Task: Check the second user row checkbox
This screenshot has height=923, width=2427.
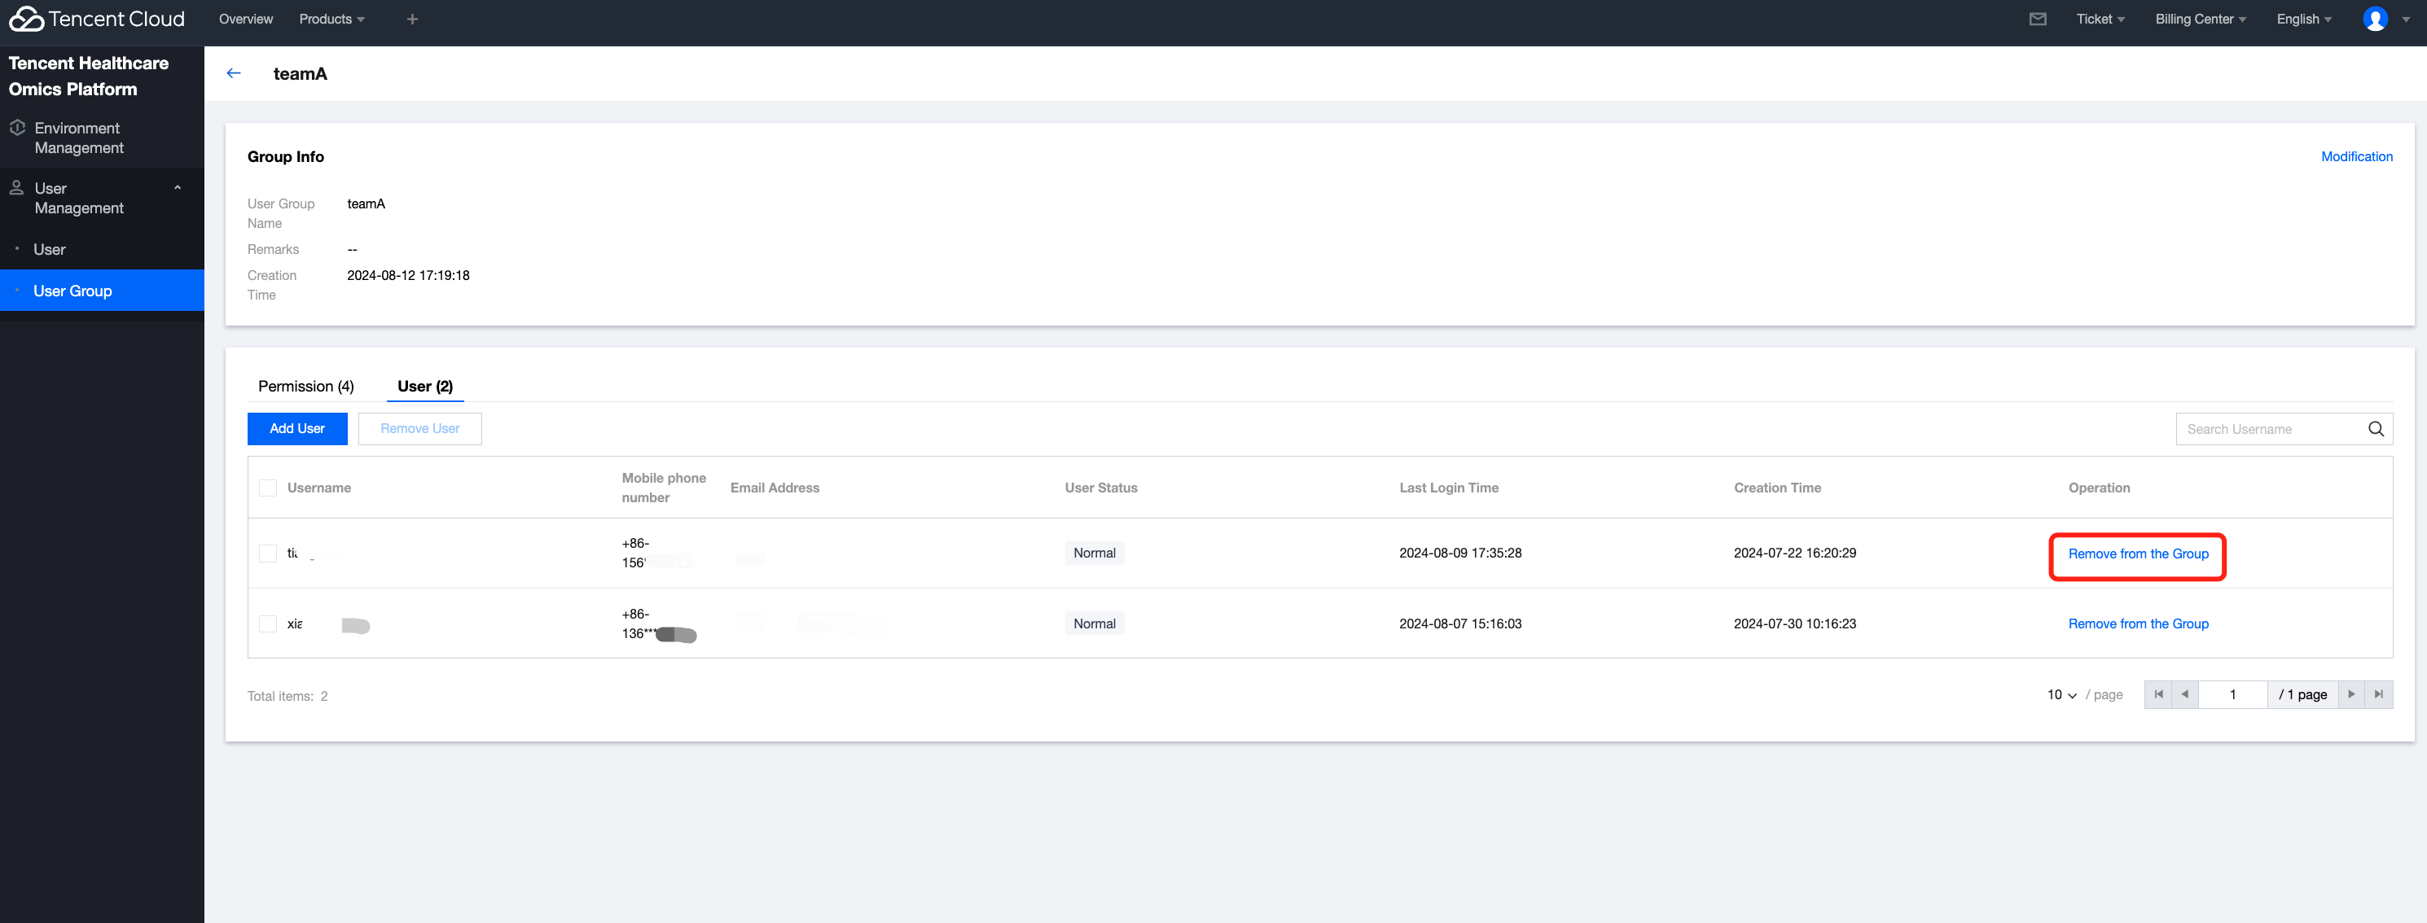Action: (x=268, y=623)
